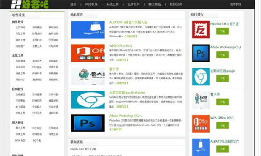The image size is (261, 156).
Task: Click the 好客吧 site logo
Action: pos(30,4)
